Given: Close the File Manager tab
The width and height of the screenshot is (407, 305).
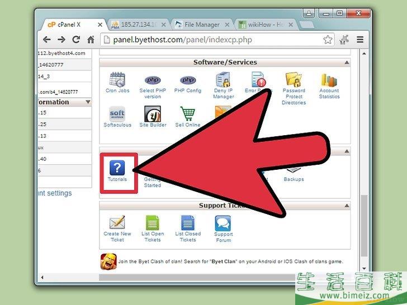Looking at the screenshot, I should 227,25.
